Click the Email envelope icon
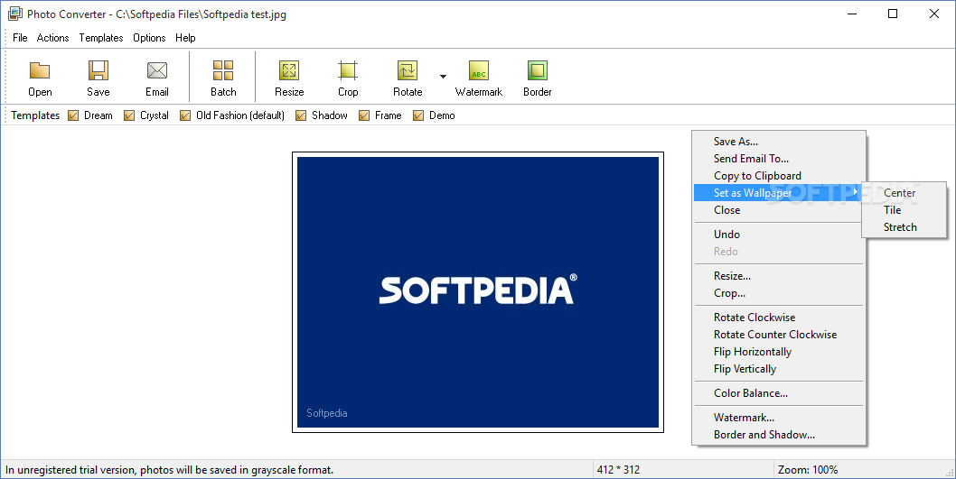Image resolution: width=956 pixels, height=479 pixels. click(156, 70)
